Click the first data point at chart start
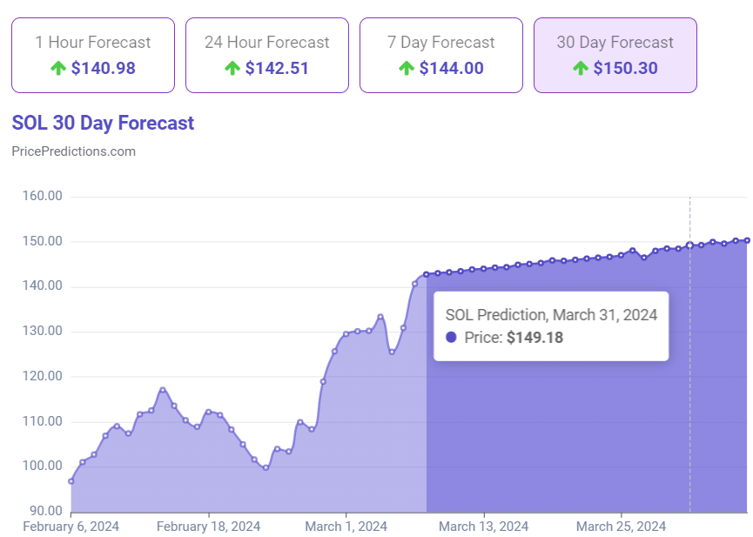Screen dimensions: 753x537 click(x=71, y=480)
